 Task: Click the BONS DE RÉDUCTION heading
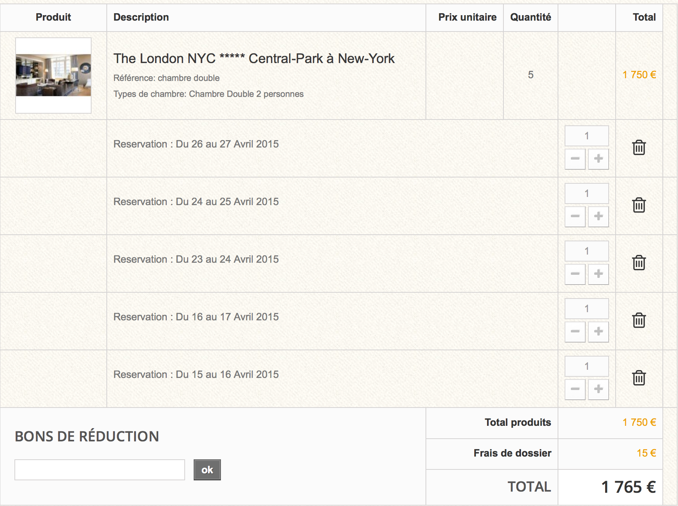[x=87, y=436]
